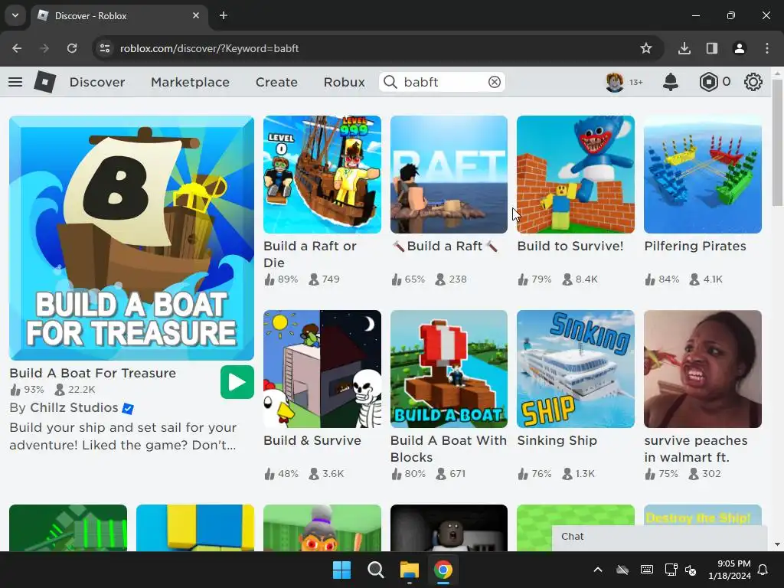This screenshot has height=588, width=784.
Task: Focus the babft search field
Action: click(x=443, y=82)
